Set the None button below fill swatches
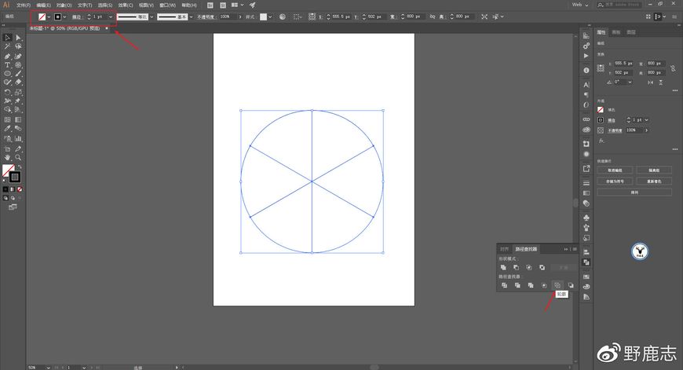 (x=20, y=189)
